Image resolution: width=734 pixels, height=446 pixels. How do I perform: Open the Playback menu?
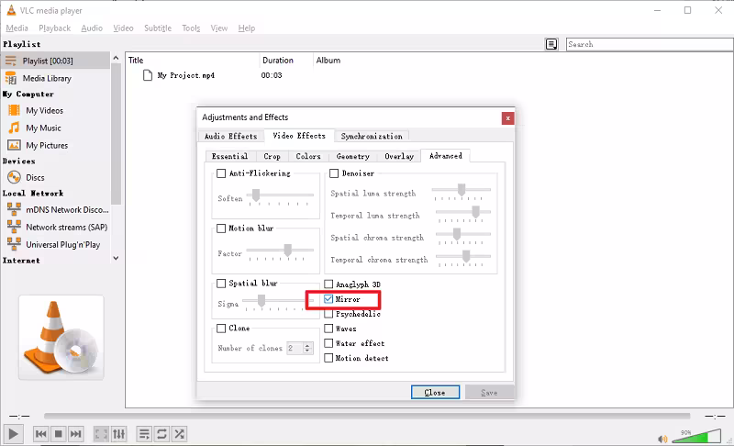tap(55, 28)
